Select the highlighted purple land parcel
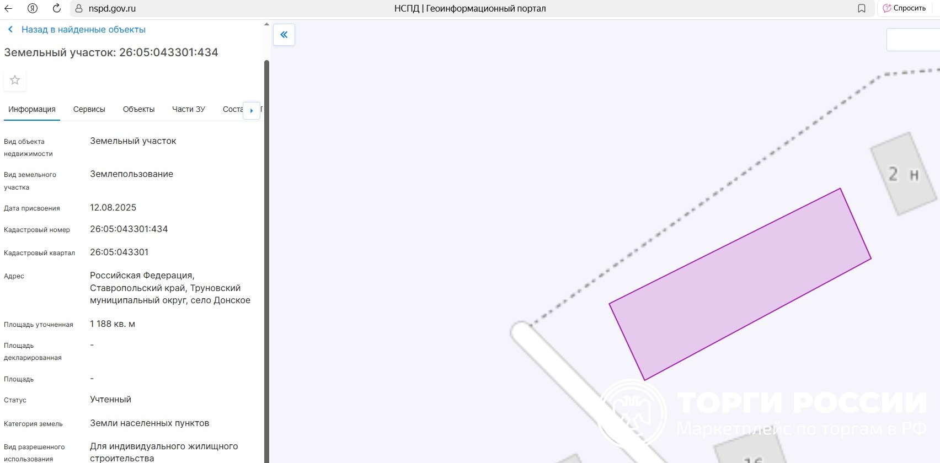The width and height of the screenshot is (940, 463). 739,284
